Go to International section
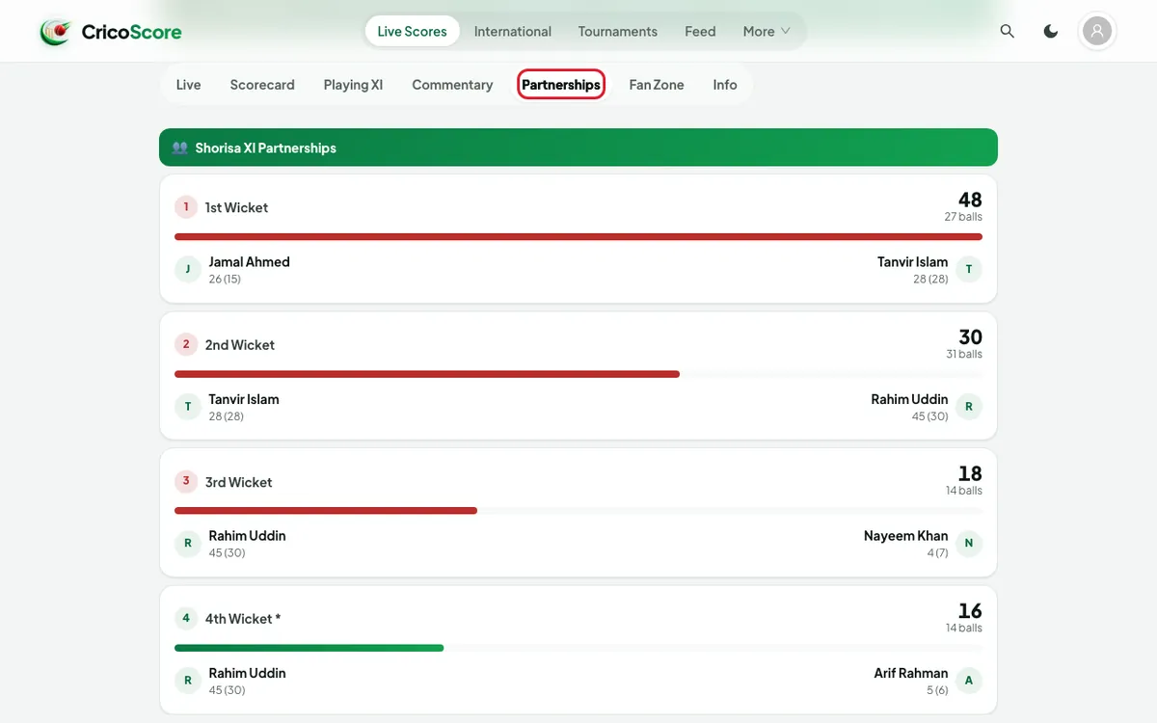 [x=513, y=31]
